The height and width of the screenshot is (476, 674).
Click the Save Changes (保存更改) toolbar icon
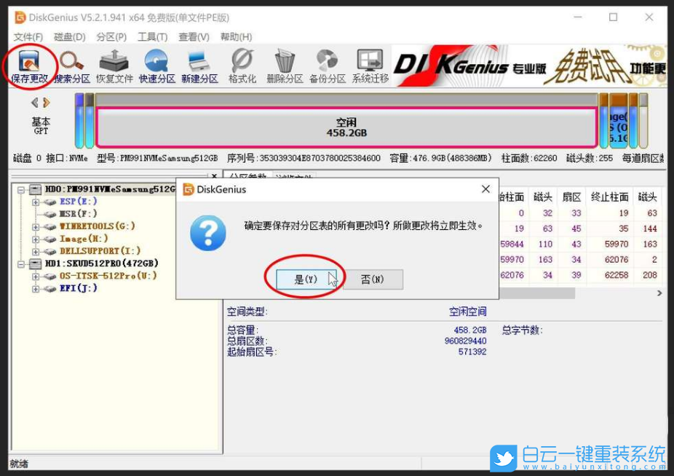(x=29, y=66)
